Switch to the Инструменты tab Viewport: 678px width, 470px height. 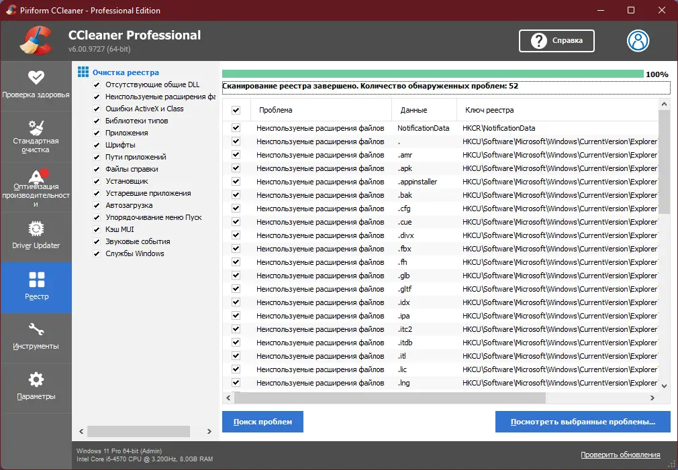pyautogui.click(x=36, y=337)
